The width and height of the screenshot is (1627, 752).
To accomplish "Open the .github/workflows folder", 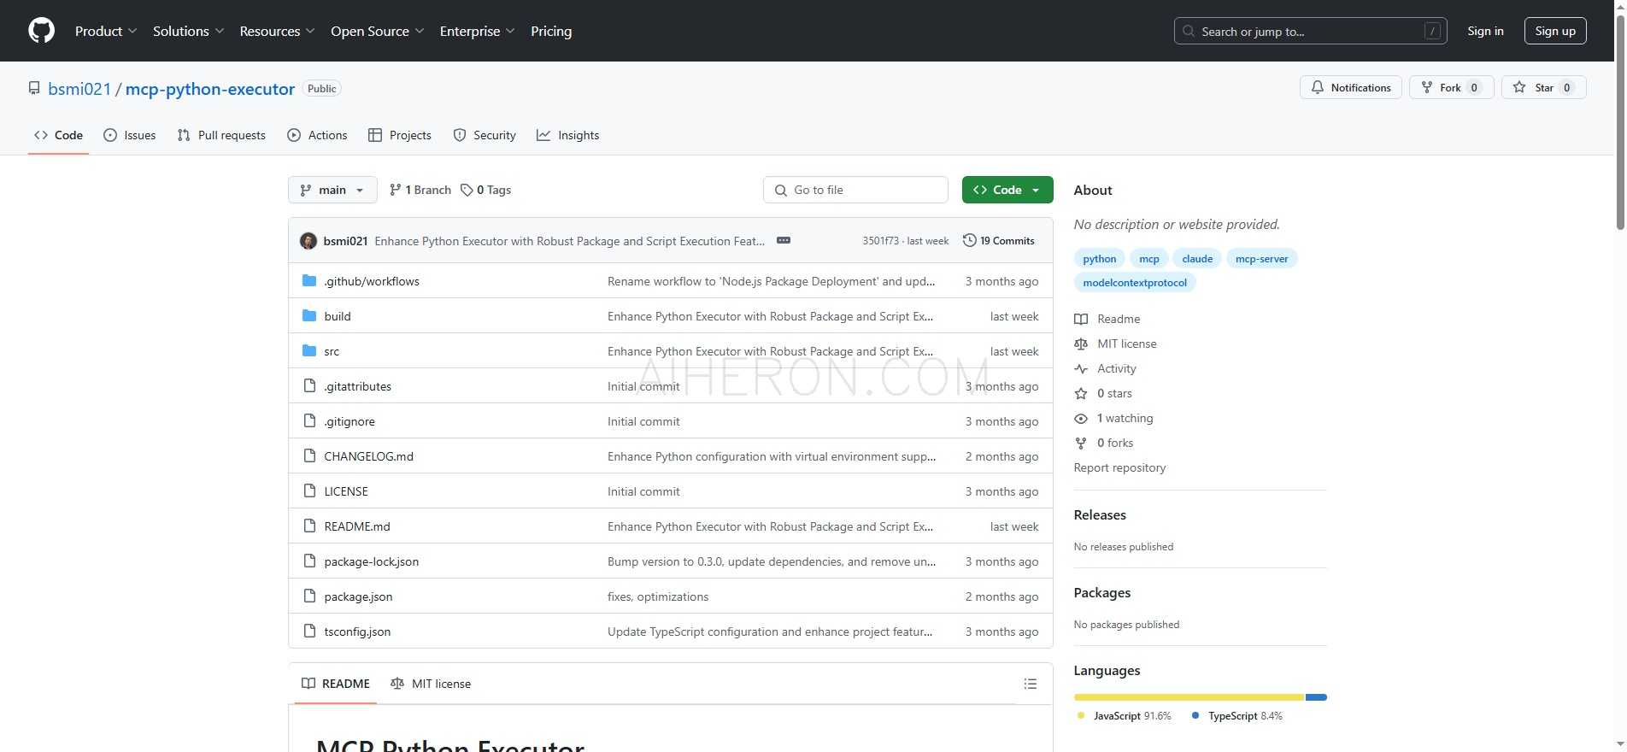I will (372, 281).
